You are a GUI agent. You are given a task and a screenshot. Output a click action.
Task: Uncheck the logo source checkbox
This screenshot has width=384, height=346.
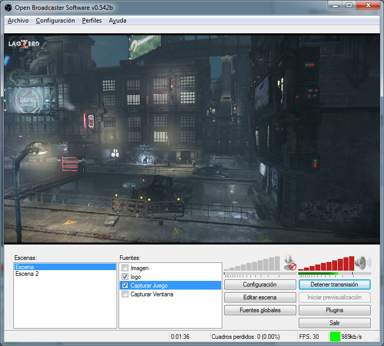125,277
